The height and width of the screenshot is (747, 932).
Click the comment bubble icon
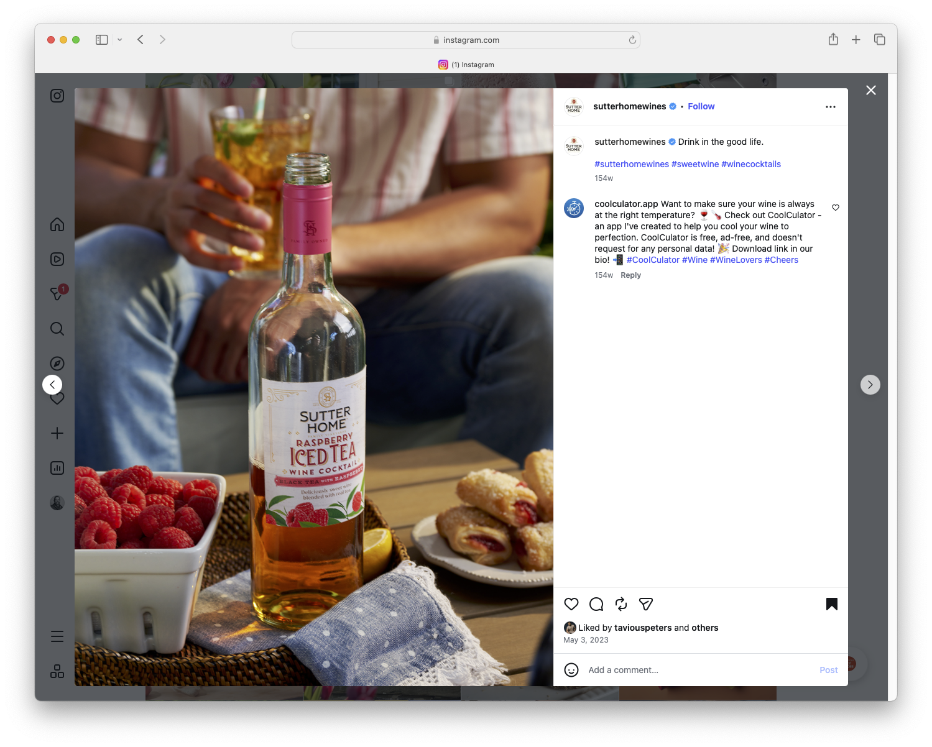tap(596, 604)
